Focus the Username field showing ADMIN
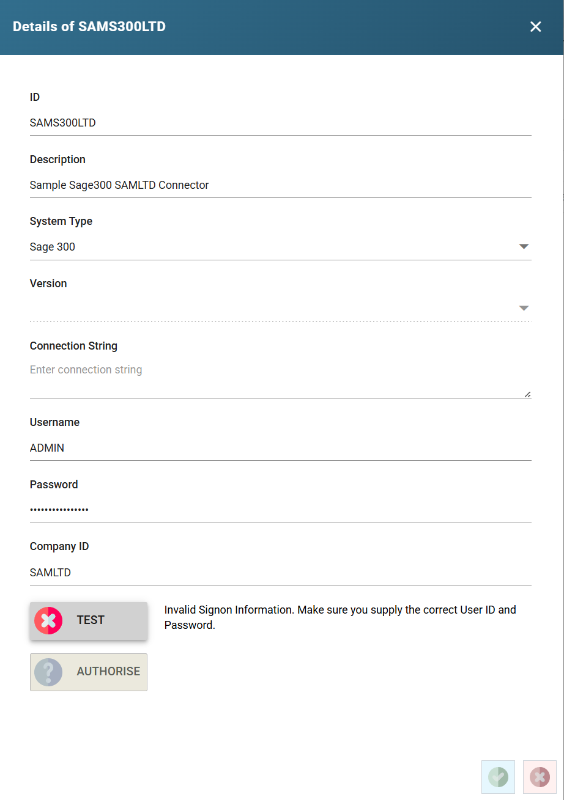Image resolution: width=564 pixels, height=800 pixels. coord(280,448)
